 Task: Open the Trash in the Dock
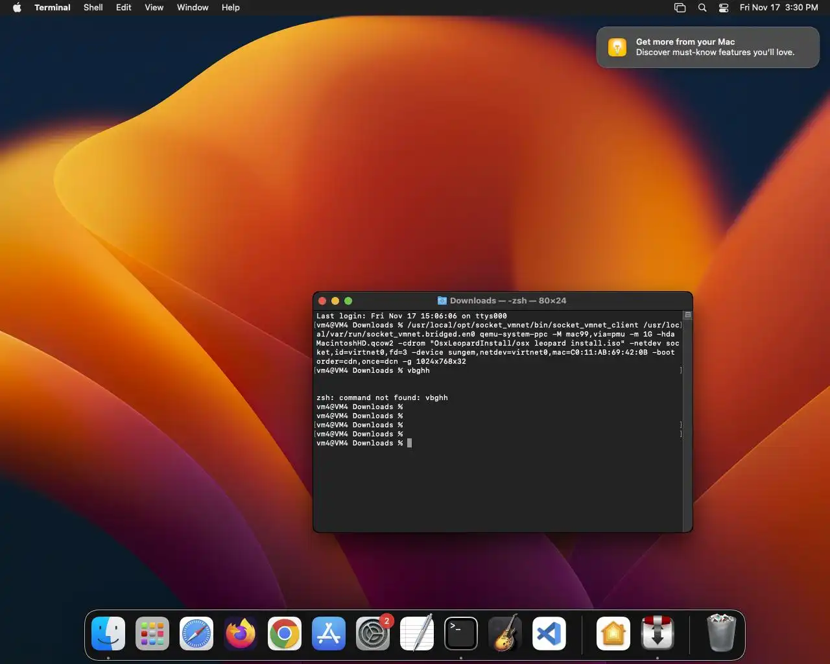[721, 634]
